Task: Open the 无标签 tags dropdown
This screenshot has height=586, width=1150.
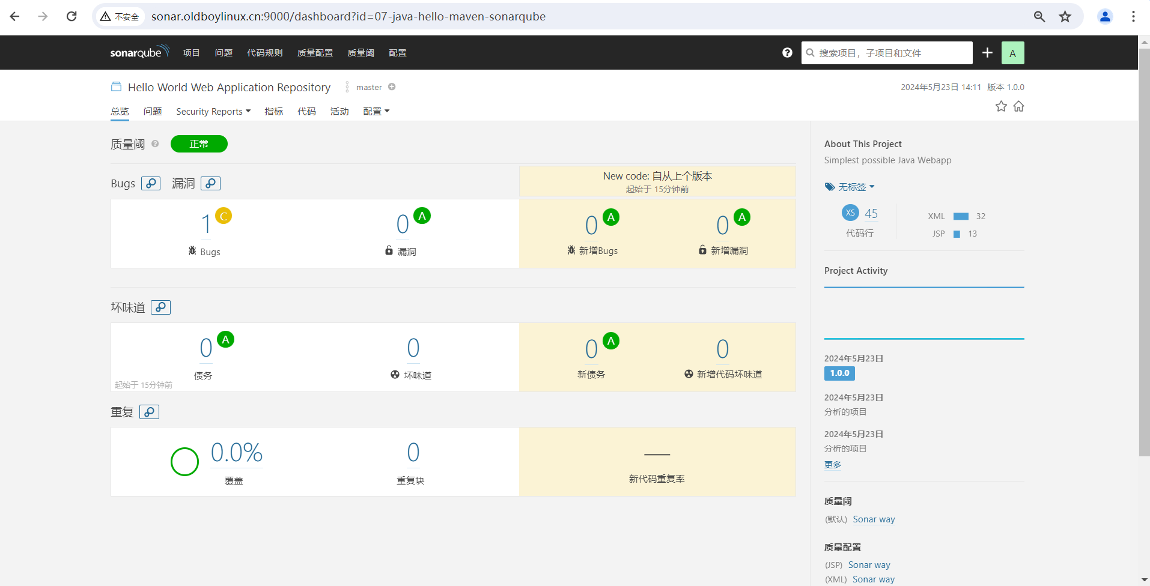Action: click(850, 187)
